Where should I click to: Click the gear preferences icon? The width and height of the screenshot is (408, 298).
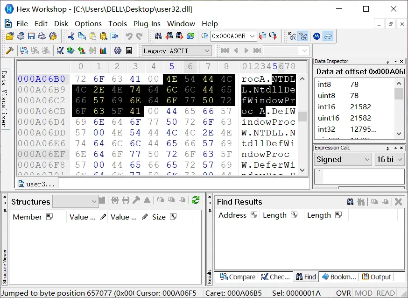(x=117, y=50)
